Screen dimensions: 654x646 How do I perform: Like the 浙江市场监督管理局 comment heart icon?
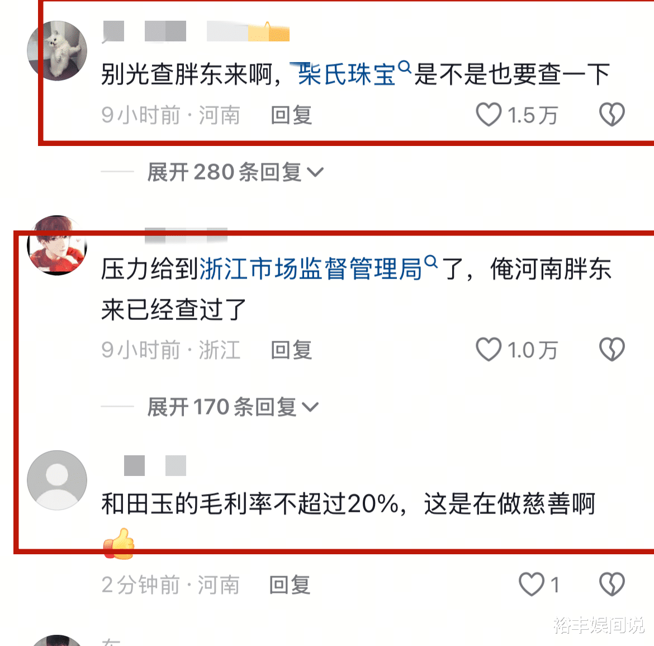tap(489, 350)
